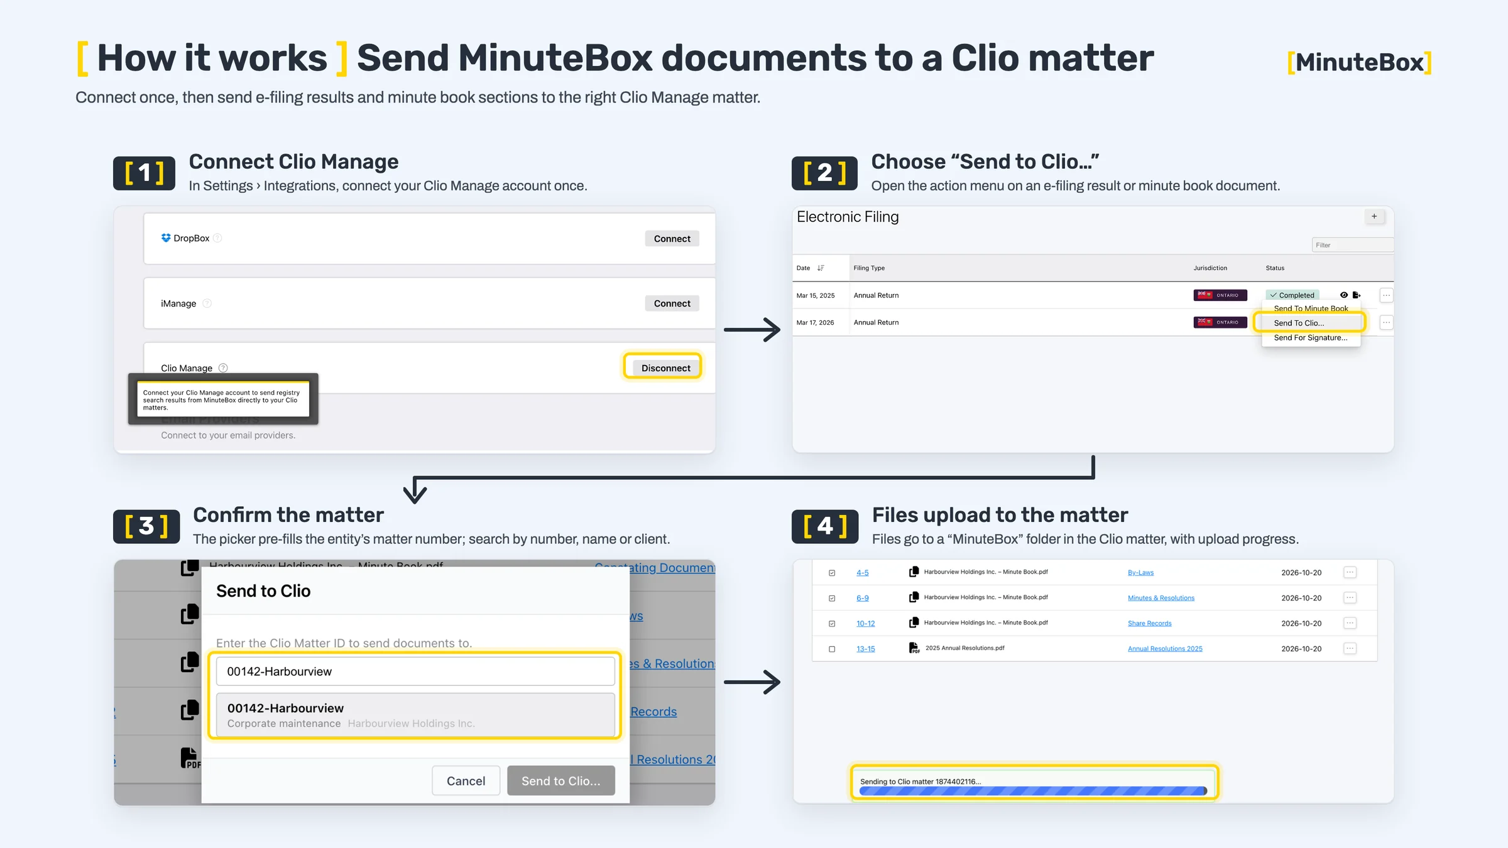1508x848 pixels.
Task: Click Connect for iManage
Action: [x=672, y=303]
